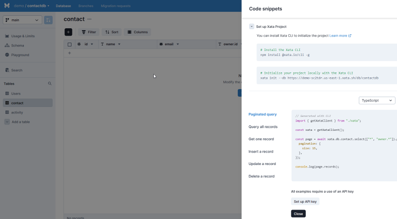
Task: Click the Set up API key button
Action: click(305, 202)
